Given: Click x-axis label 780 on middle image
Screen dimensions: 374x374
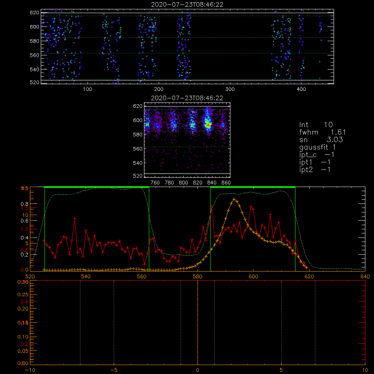Looking at the screenshot, I should (x=169, y=183).
